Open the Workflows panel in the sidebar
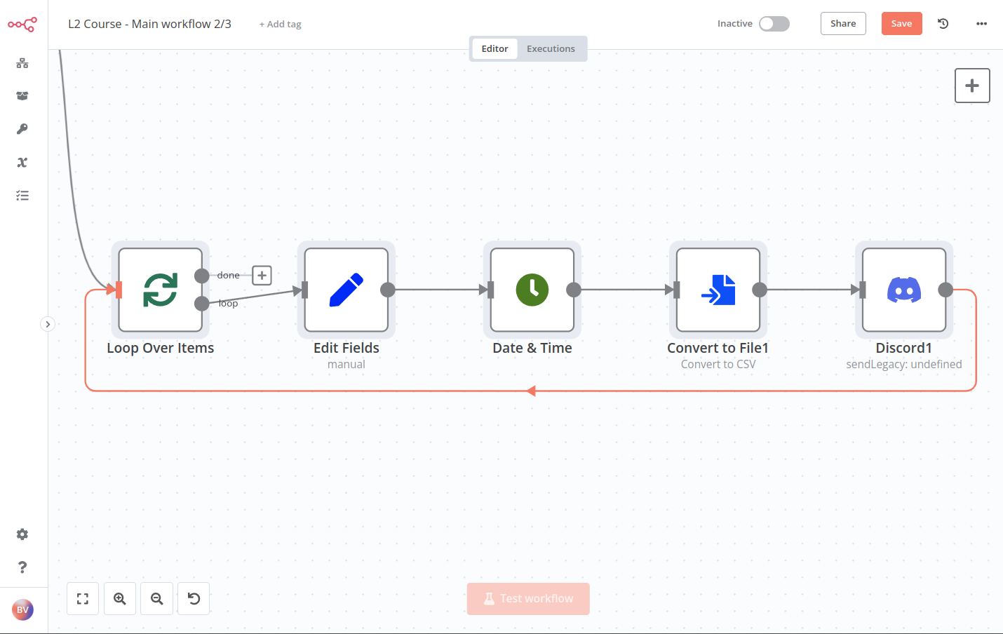The width and height of the screenshot is (1003, 634). click(x=22, y=63)
